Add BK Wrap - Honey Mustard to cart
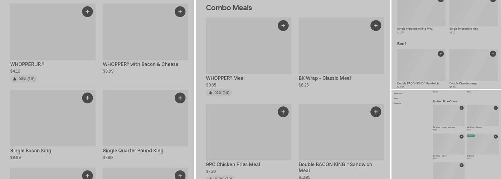The height and width of the screenshot is (179, 501). (462, 108)
